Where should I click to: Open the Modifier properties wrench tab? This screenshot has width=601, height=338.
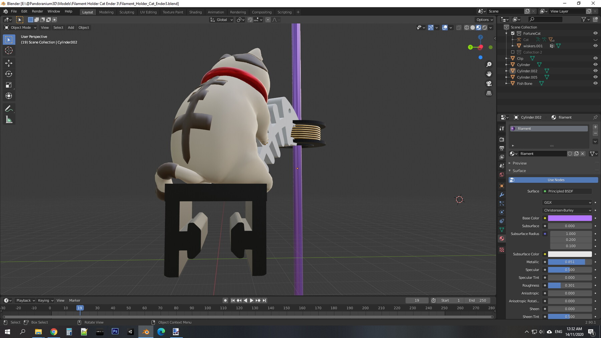[502, 195]
